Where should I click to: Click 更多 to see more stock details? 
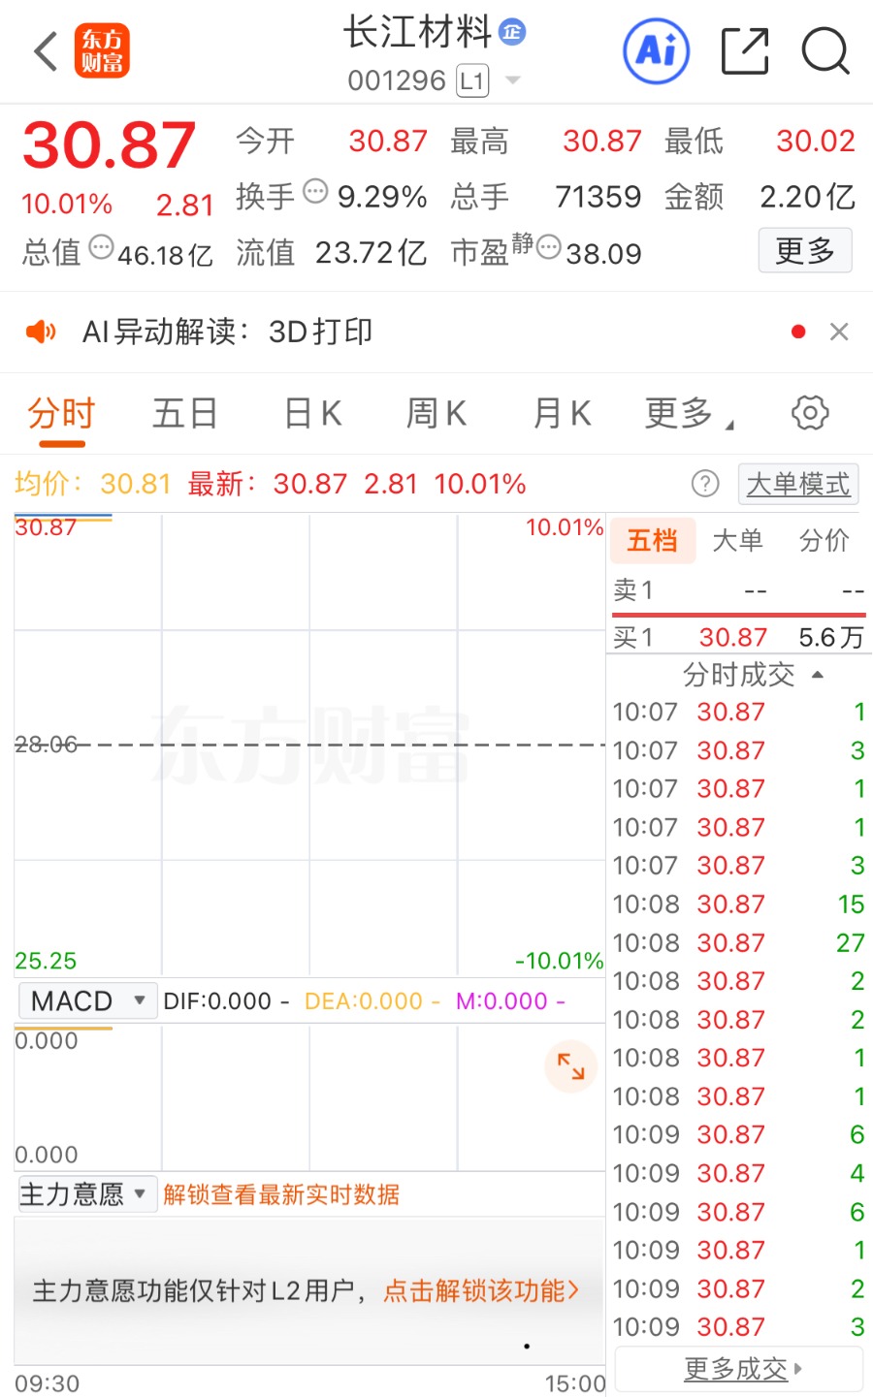click(x=805, y=250)
